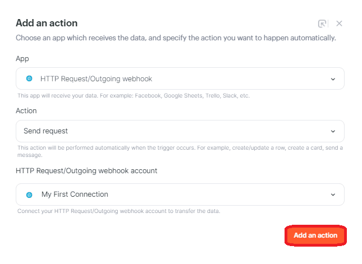Click the orange Add an action button
362x264 pixels.
[315, 235]
